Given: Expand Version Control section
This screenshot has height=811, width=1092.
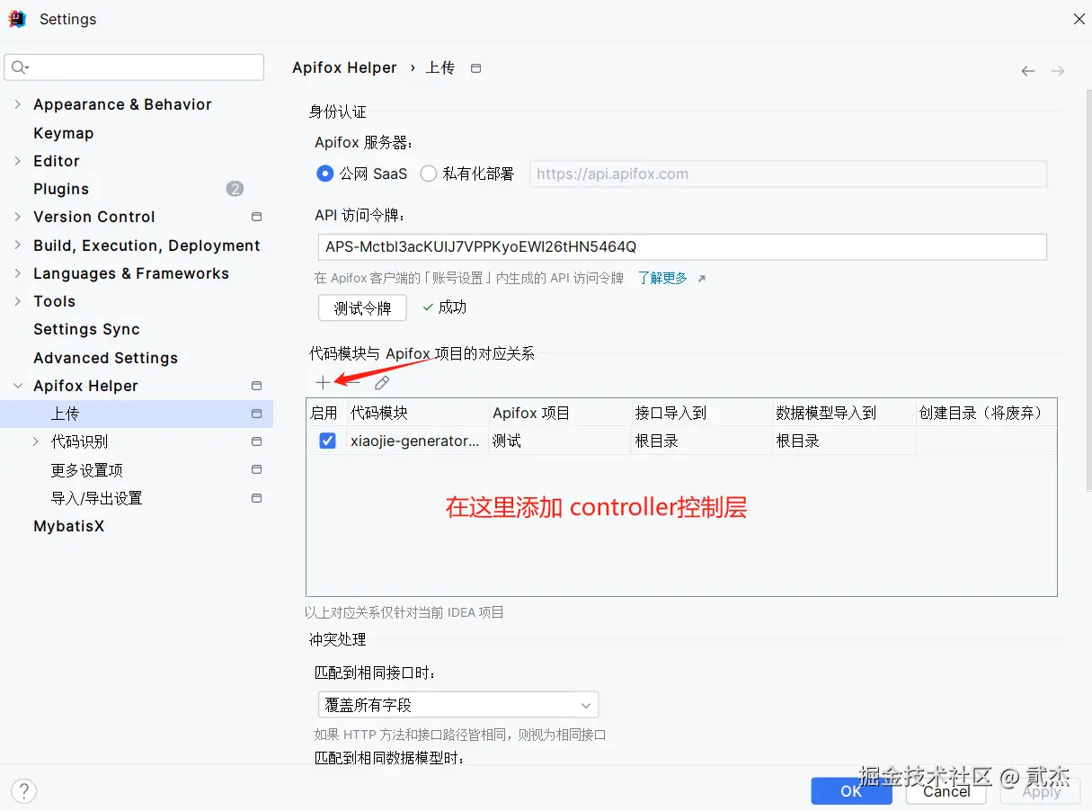Looking at the screenshot, I should click(x=18, y=217).
